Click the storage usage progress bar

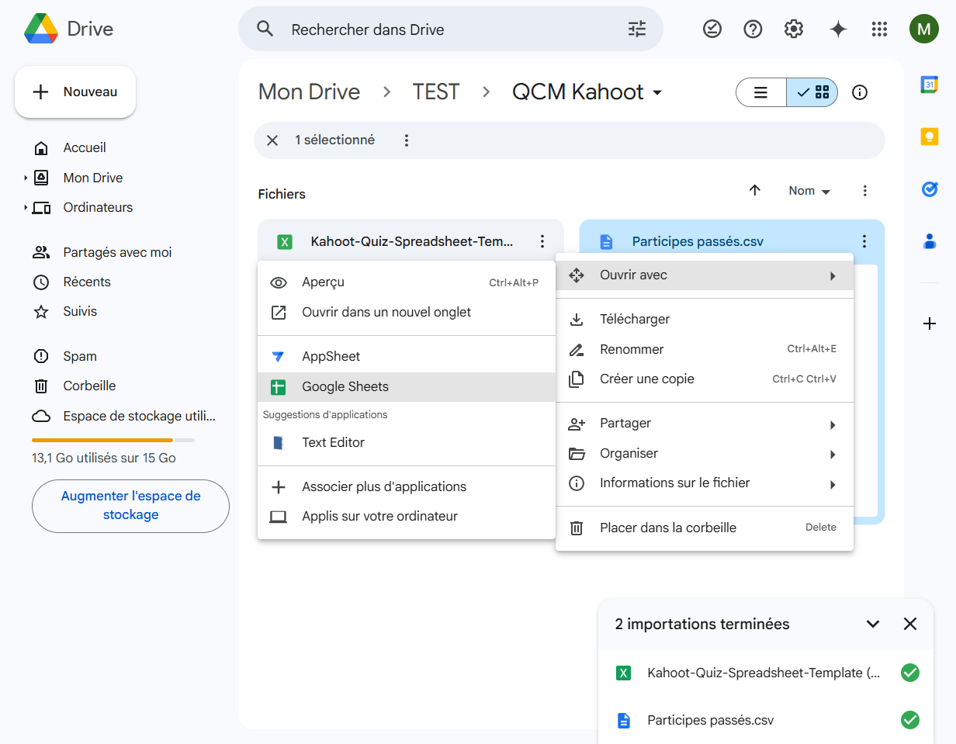click(x=113, y=440)
